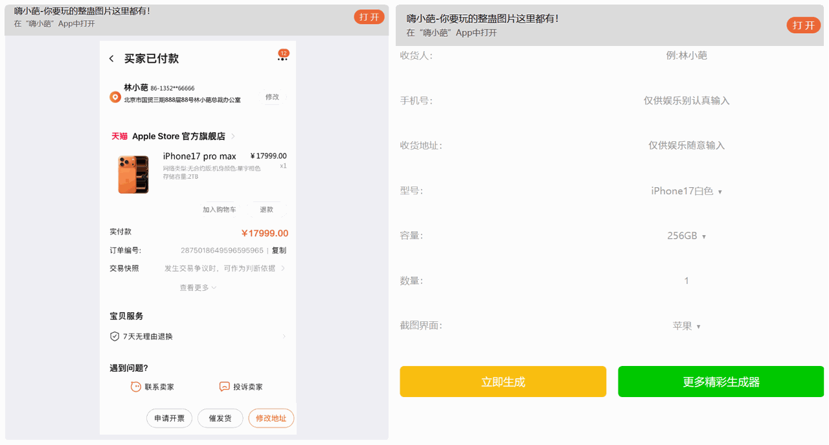This screenshot has height=445, width=829.
Task: Expand 查看更多 details
Action: pos(198,288)
